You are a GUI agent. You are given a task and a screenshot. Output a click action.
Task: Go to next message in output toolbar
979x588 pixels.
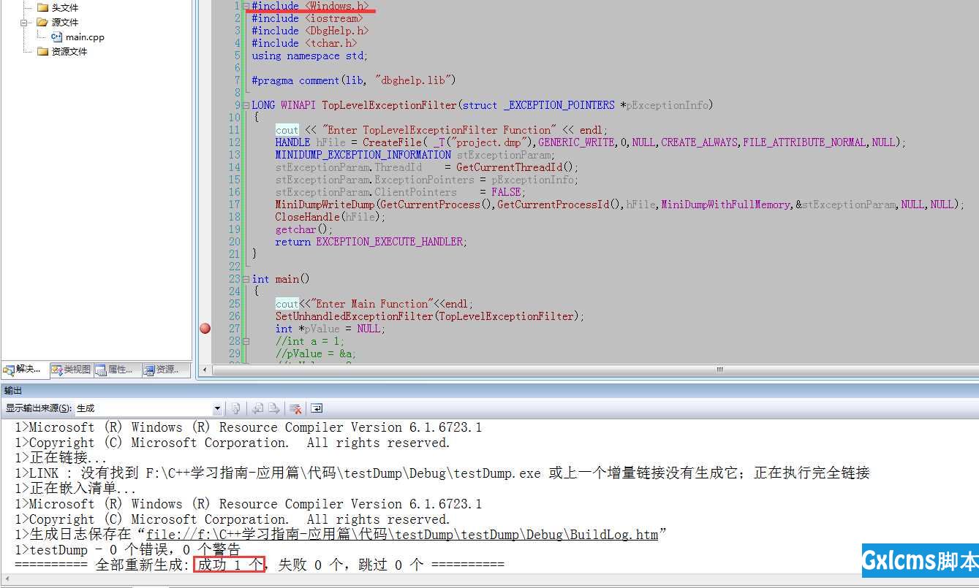pyautogui.click(x=273, y=408)
